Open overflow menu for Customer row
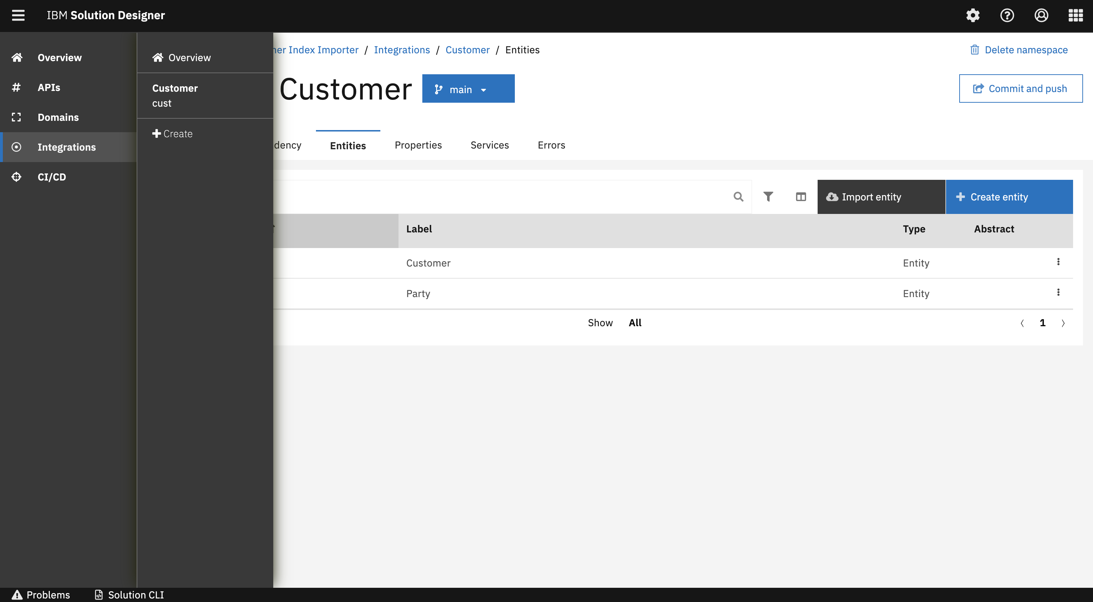 [x=1058, y=262]
